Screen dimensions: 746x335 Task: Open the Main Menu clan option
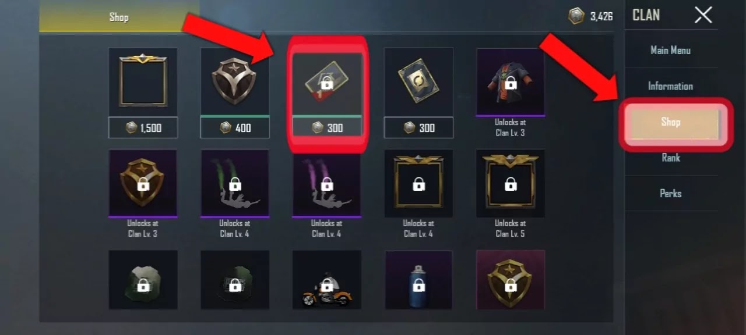click(x=671, y=50)
